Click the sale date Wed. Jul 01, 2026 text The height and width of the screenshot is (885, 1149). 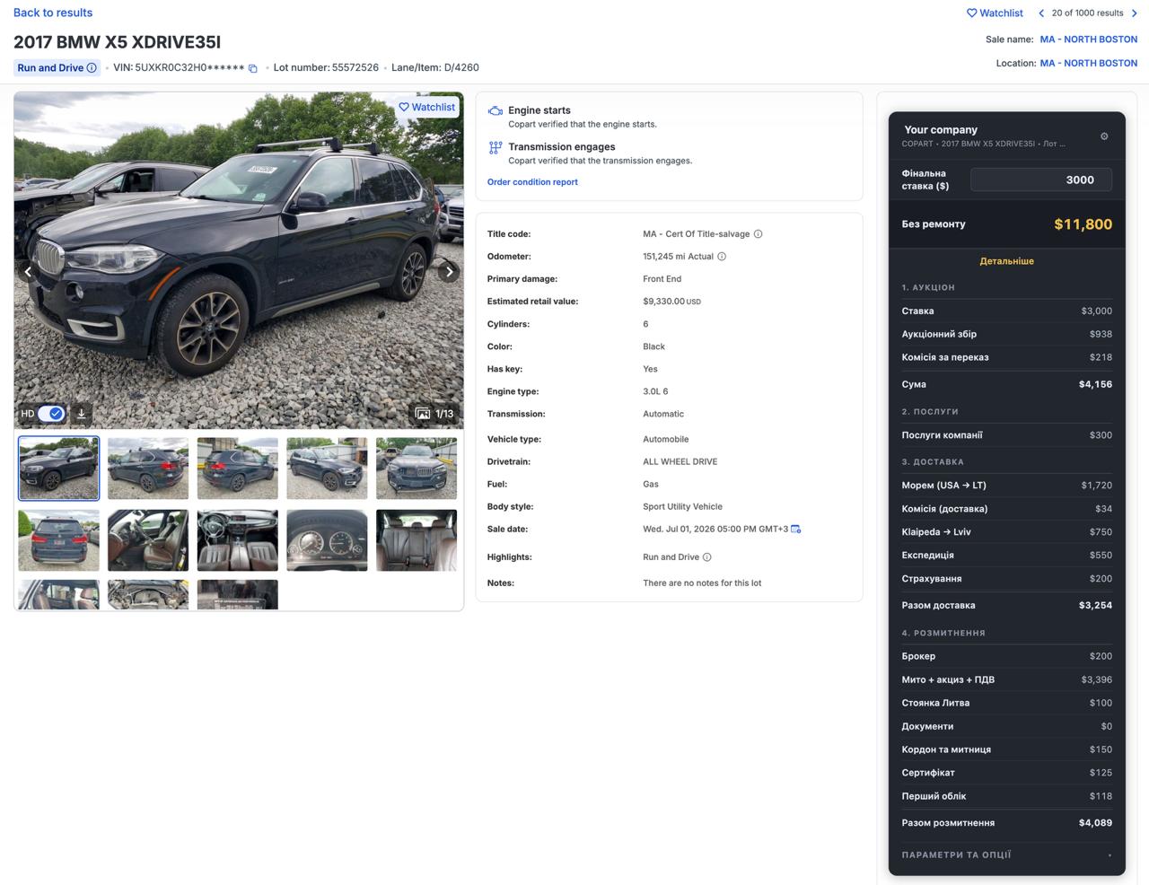point(715,529)
